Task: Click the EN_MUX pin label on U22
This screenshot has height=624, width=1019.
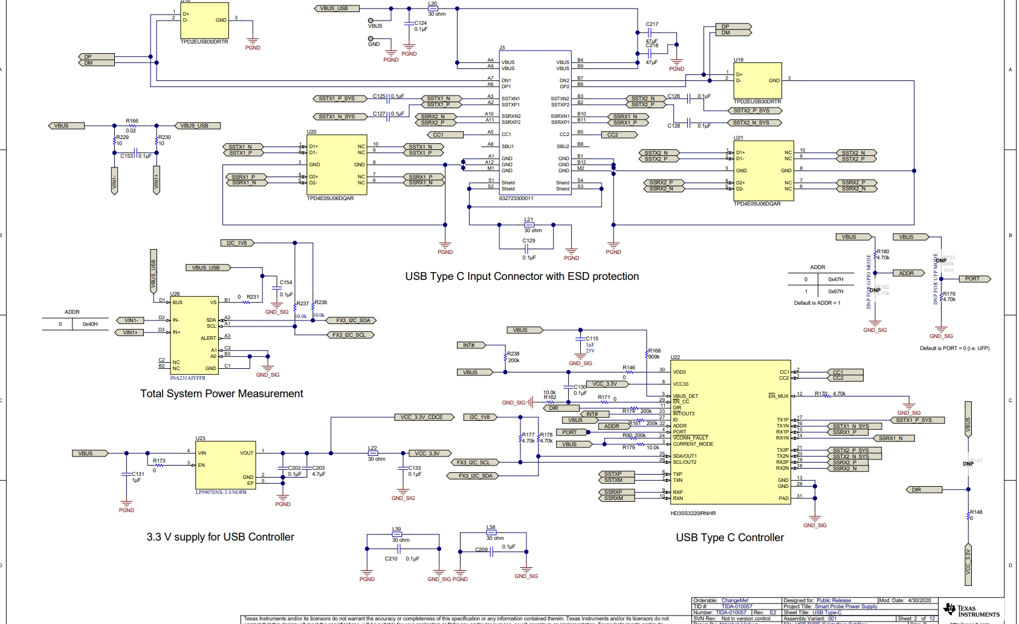Action: pyautogui.click(x=778, y=396)
